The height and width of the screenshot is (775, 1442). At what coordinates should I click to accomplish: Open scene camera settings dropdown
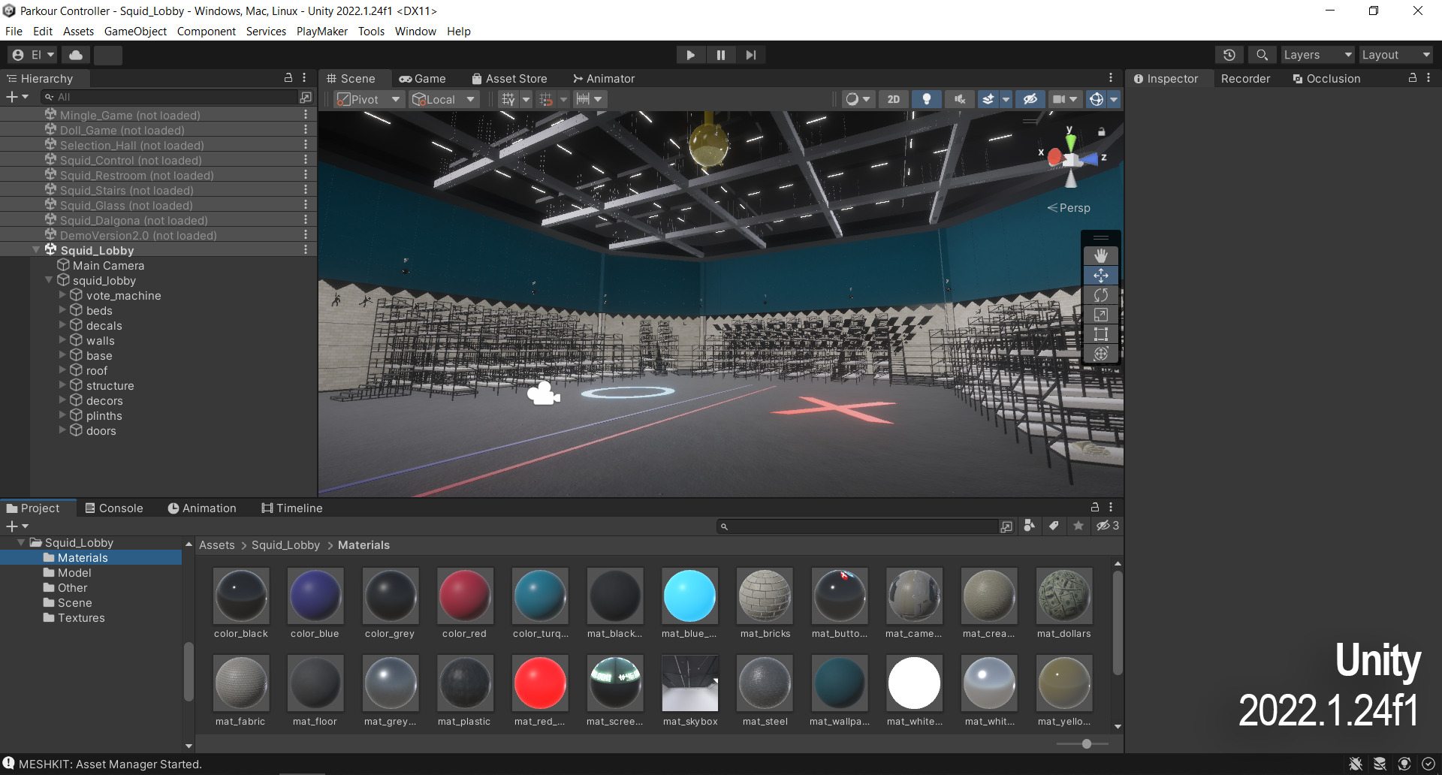click(x=1064, y=99)
